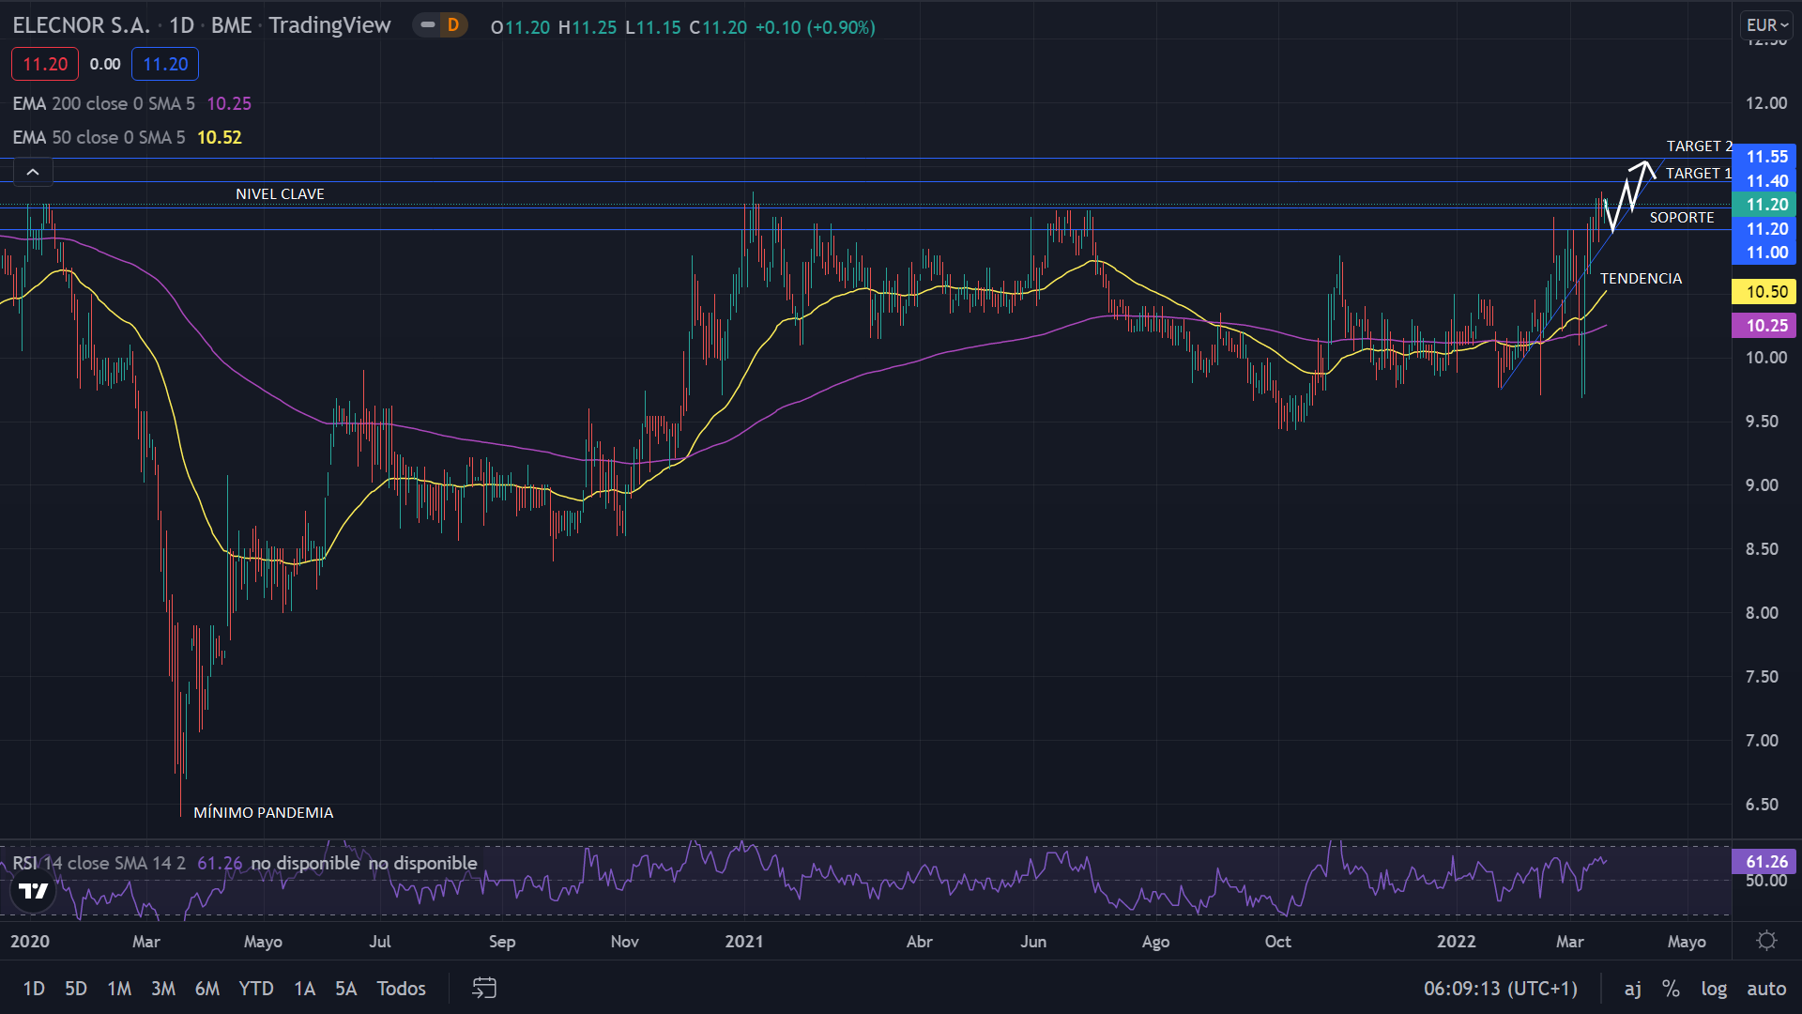Collapse the indicator legend with the chevron
1802x1014 pixels.
click(x=33, y=172)
